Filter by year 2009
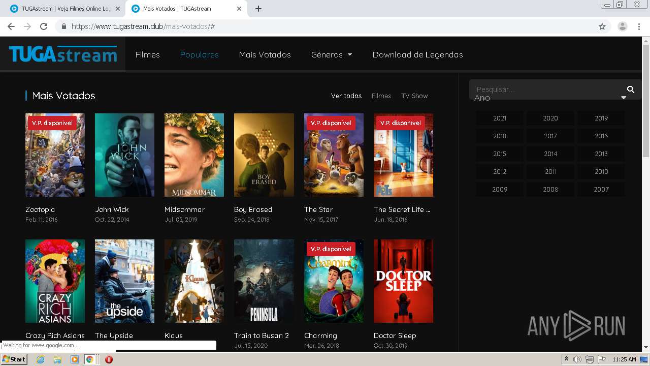 [x=500, y=189]
